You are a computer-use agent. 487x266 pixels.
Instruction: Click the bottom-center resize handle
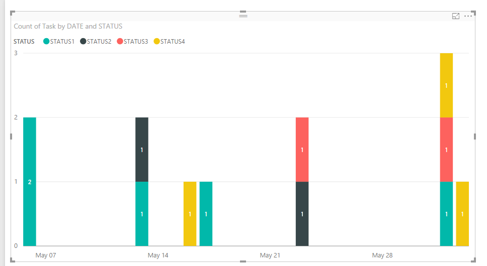coord(243,261)
